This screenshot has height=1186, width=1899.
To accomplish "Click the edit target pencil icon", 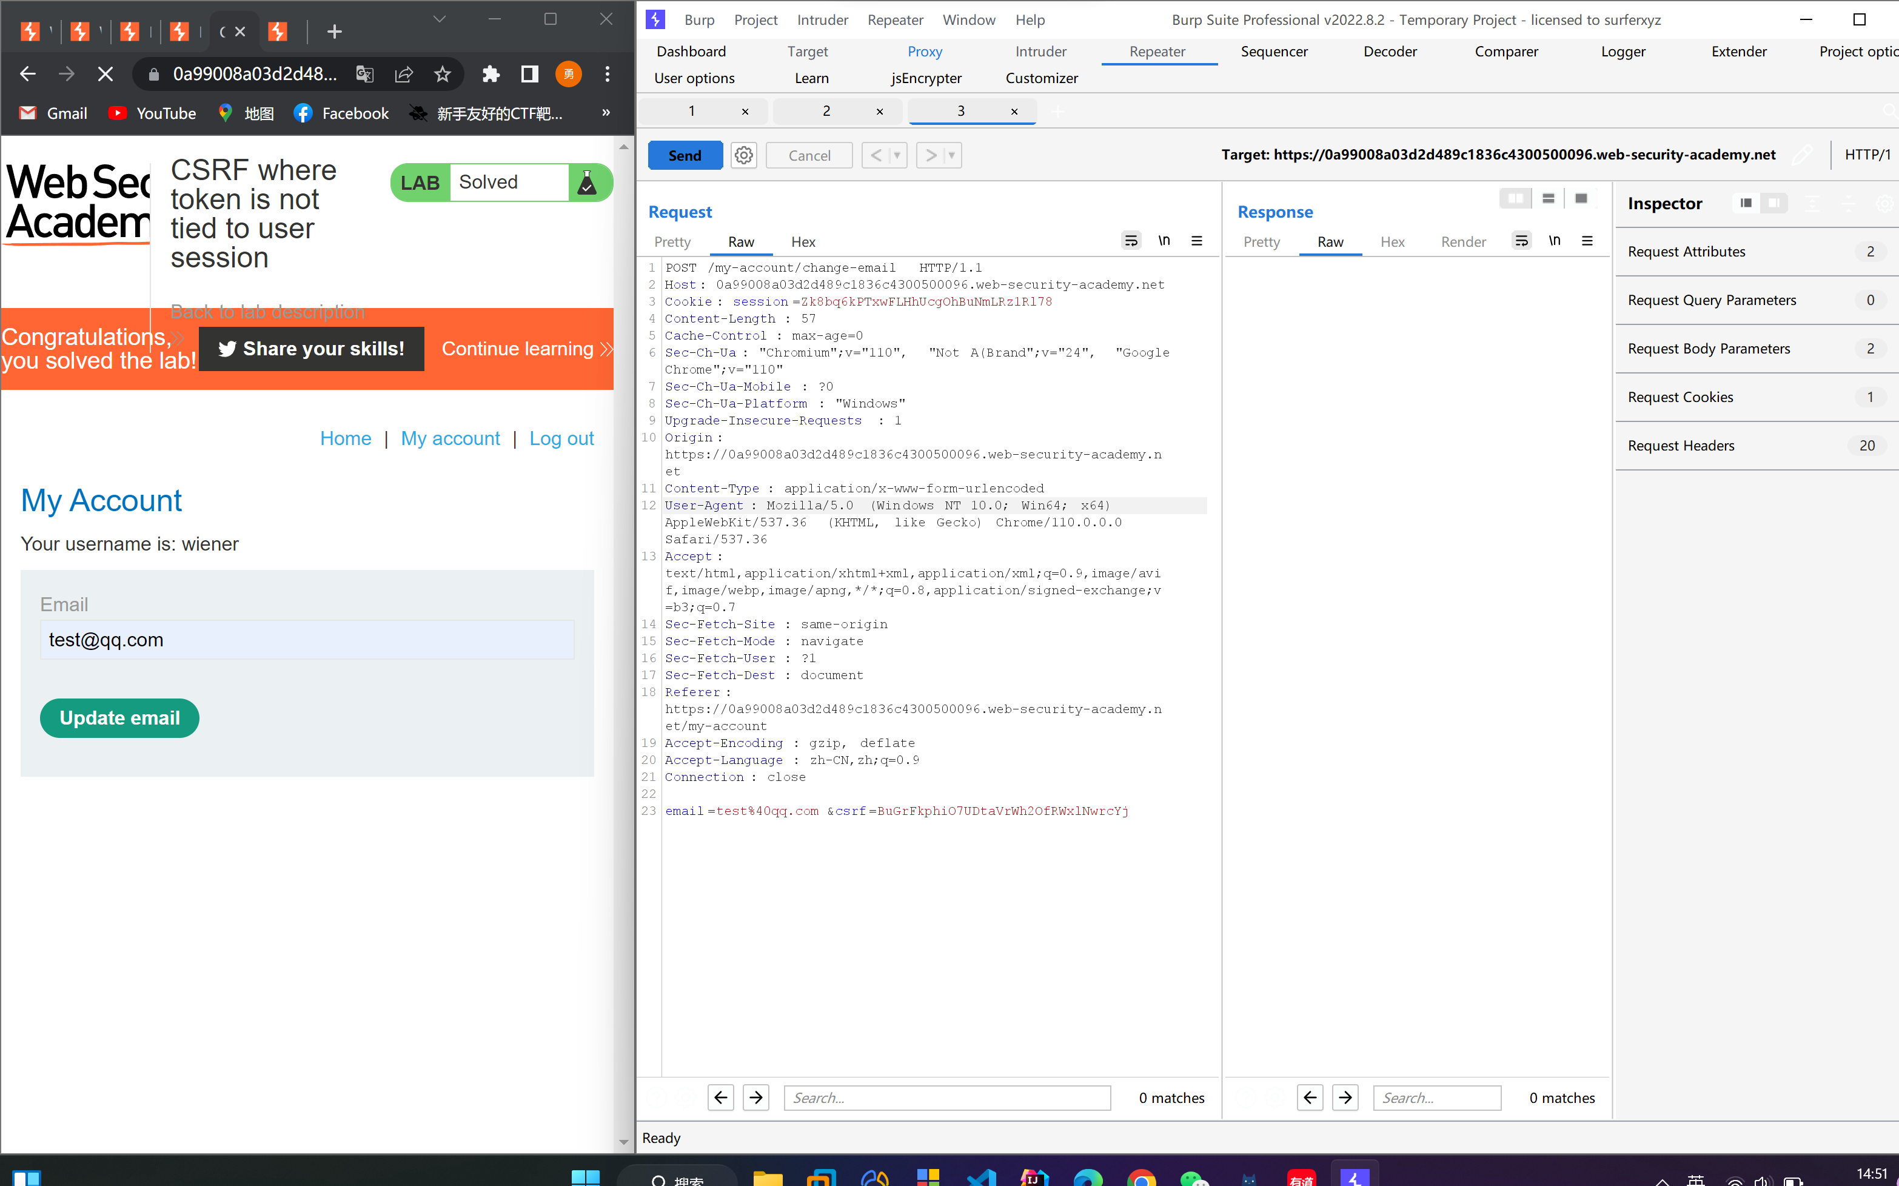I will 1802,155.
